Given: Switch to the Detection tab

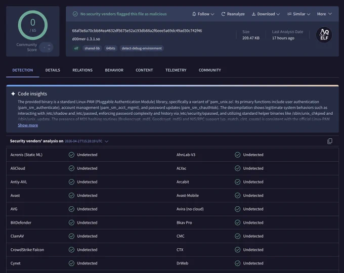Looking at the screenshot, I should (x=23, y=70).
